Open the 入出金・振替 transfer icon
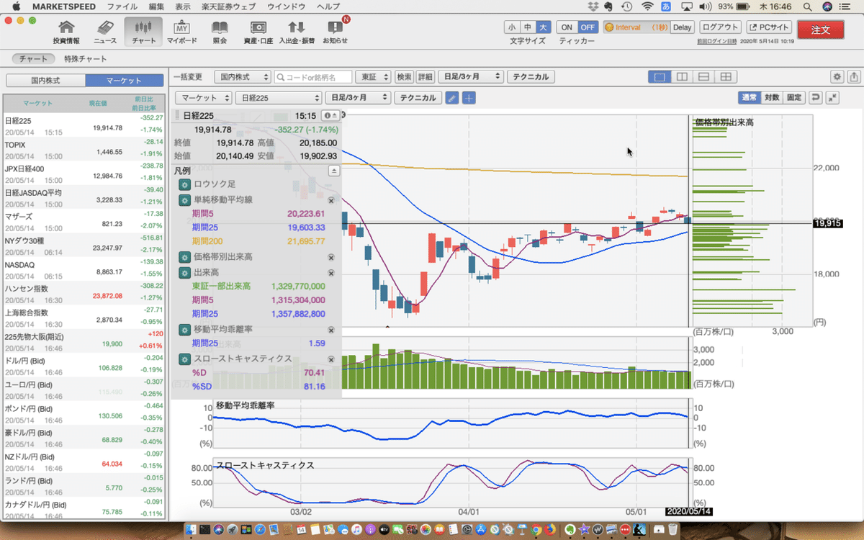Image resolution: width=864 pixels, height=540 pixels. click(295, 30)
